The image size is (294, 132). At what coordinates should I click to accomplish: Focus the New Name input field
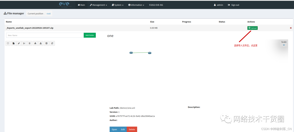tap(45, 35)
